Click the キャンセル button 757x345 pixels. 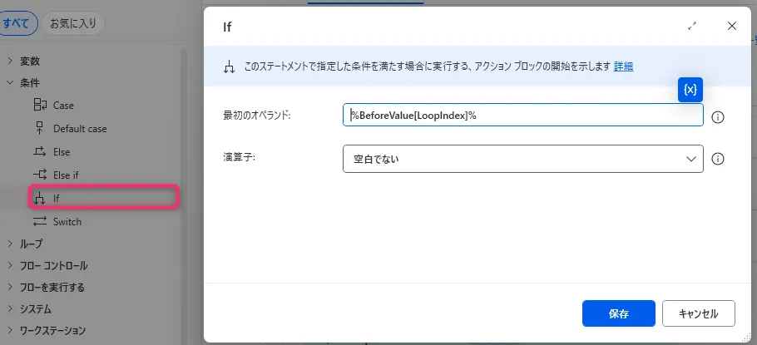tap(698, 314)
